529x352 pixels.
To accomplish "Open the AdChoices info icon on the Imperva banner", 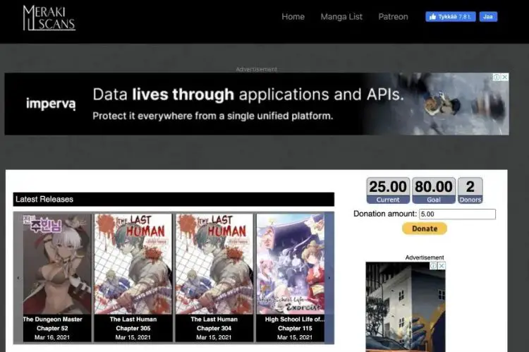I will [497, 78].
